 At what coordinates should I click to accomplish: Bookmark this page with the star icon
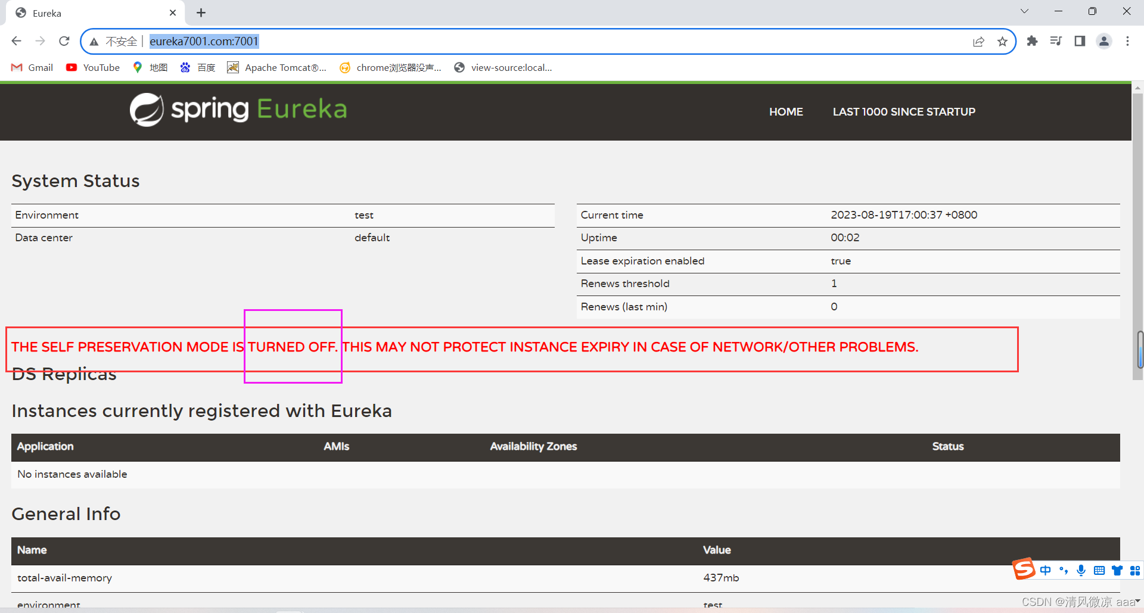[x=1002, y=42]
